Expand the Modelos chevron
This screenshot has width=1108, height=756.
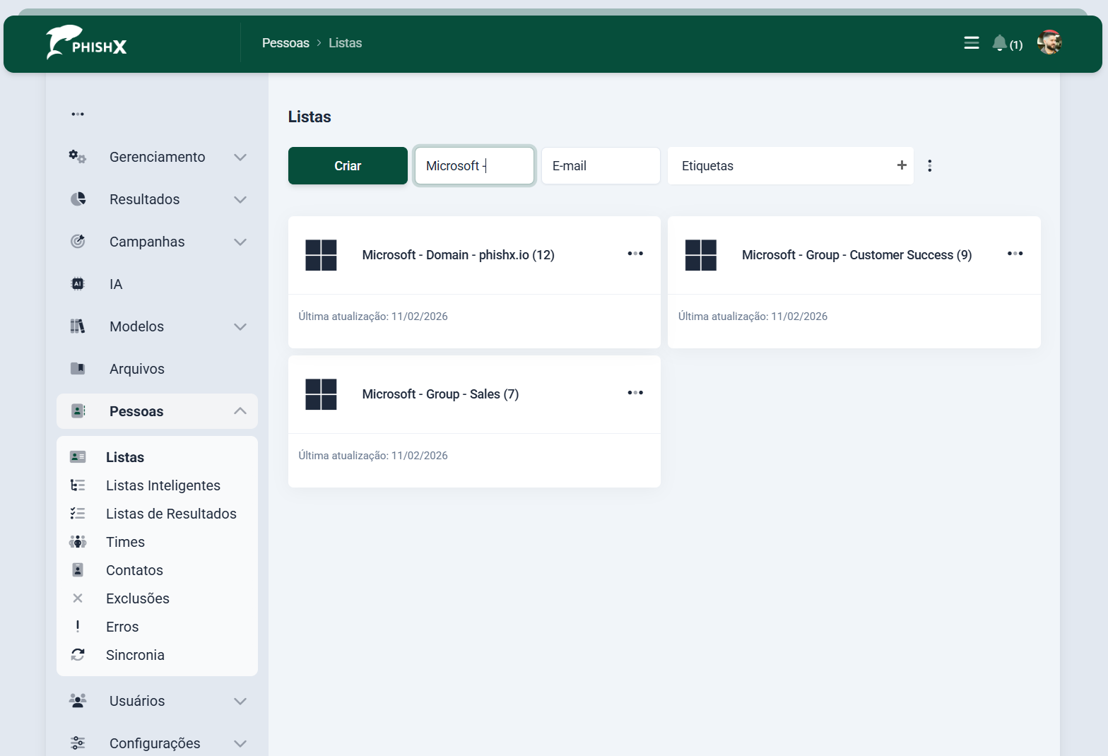pyautogui.click(x=240, y=326)
